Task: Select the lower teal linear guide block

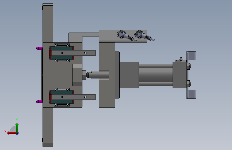Action: (62, 92)
